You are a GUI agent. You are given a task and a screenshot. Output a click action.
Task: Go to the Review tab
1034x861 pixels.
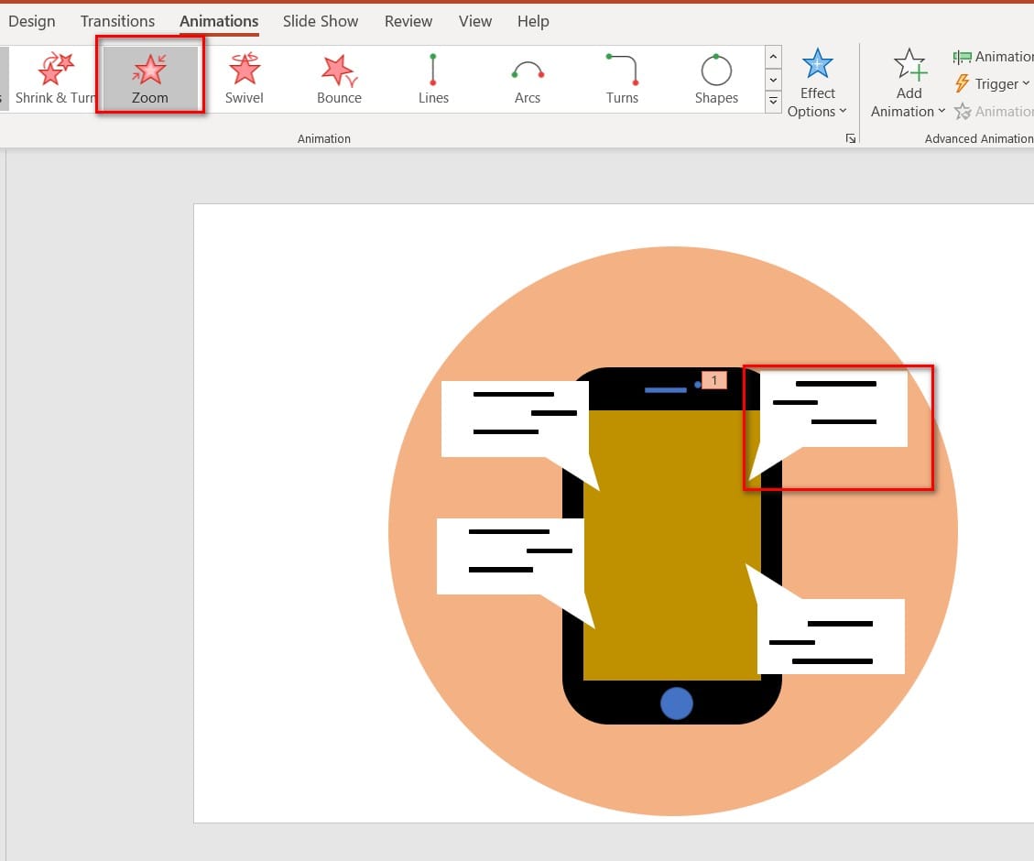(x=408, y=21)
